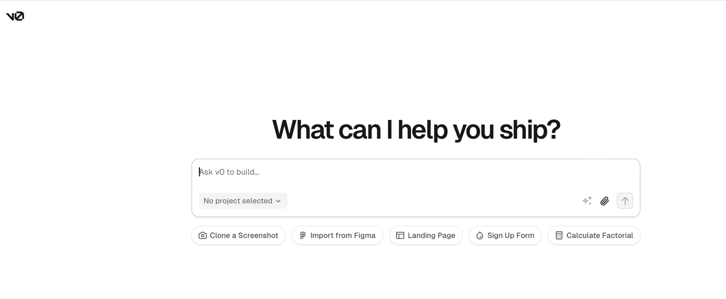Choose the Calculate Factorial suggestion label
Viewport: 726px width, 299px height.
coord(599,235)
